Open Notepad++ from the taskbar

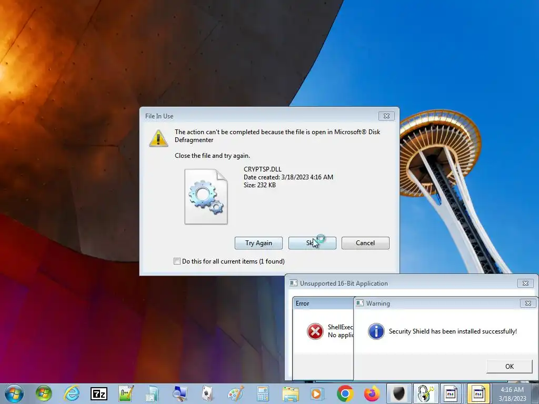tap(126, 393)
